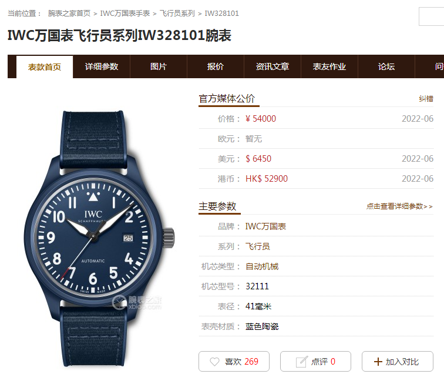Viewport: 444px width, 384px height.
Task: Click the IWC万国表 brand link
Action: 265,226
